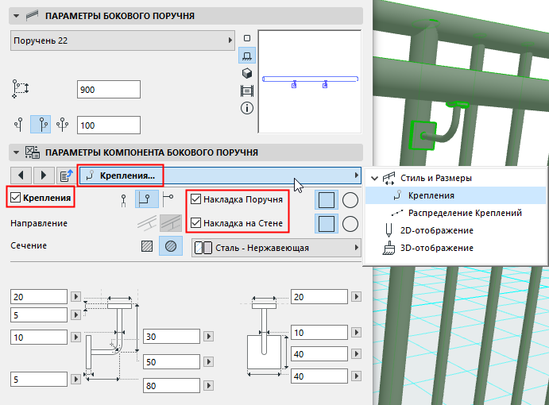The image size is (549, 405).
Task: Toggle Накладка на Стене checkbox
Action: (195, 222)
